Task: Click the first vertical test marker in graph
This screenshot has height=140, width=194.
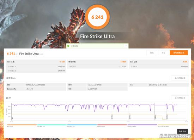Action: pos(111,112)
